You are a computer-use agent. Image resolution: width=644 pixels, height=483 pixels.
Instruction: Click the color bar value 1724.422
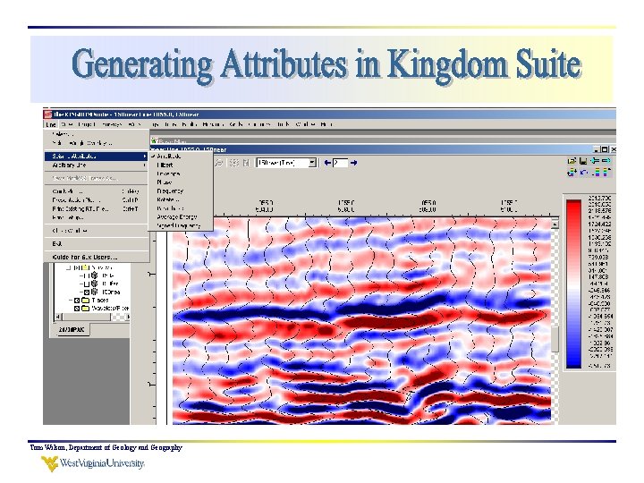pos(599,225)
